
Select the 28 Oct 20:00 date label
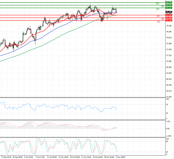[x=109, y=157]
